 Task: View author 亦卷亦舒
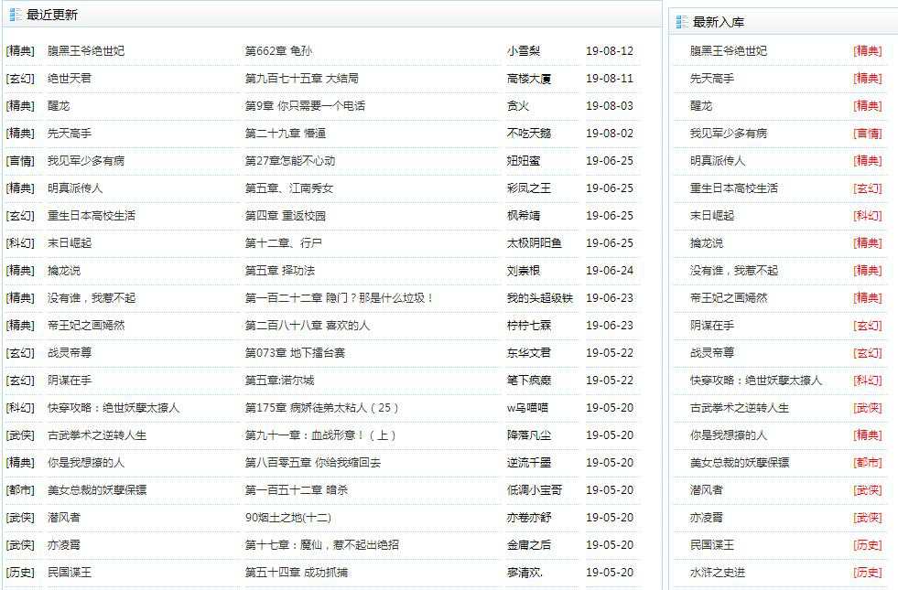(x=528, y=518)
